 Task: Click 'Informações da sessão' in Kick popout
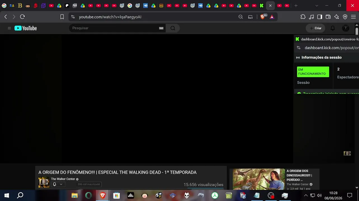(x=322, y=58)
